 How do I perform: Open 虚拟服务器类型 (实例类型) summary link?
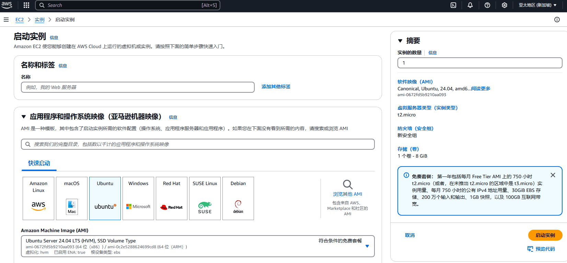point(428,108)
